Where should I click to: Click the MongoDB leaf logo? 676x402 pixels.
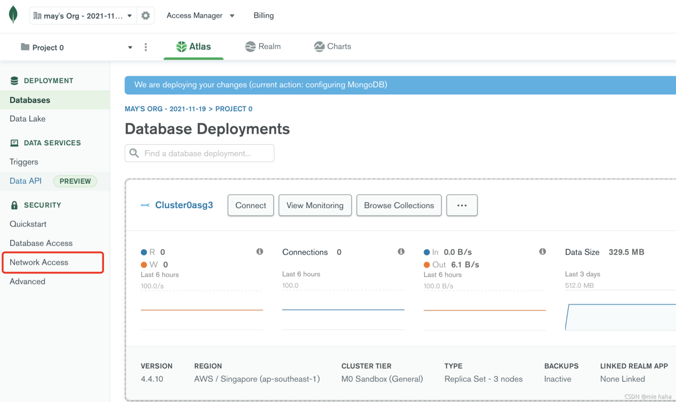click(13, 15)
